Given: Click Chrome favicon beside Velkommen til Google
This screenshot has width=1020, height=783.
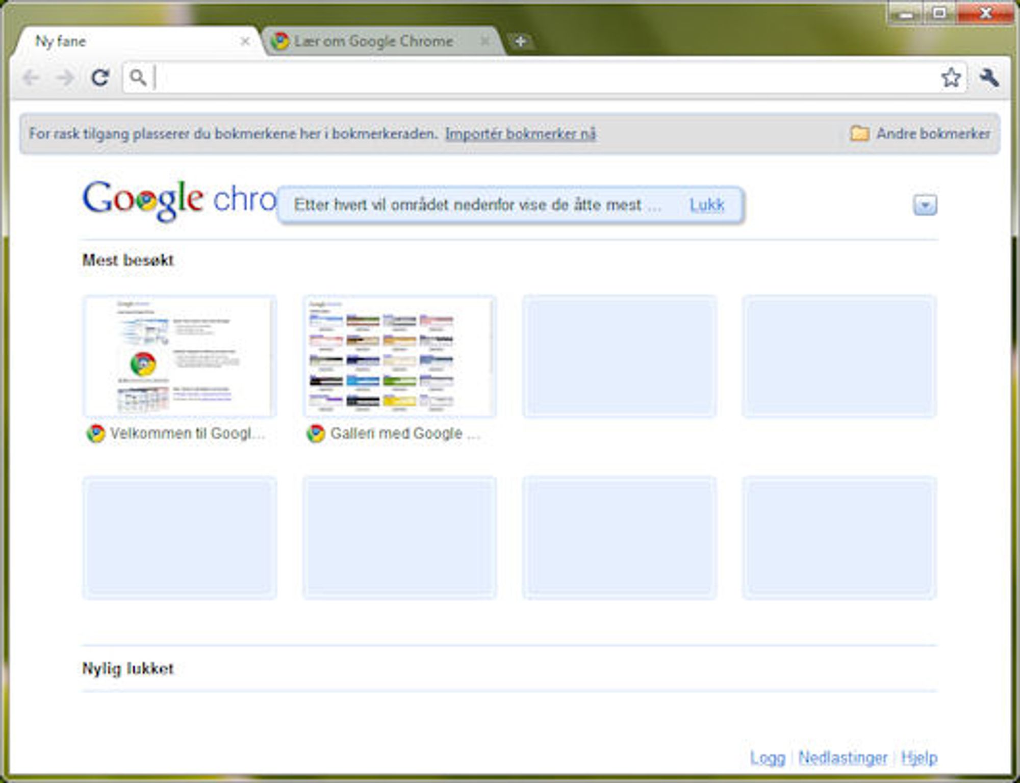Looking at the screenshot, I should click(x=96, y=433).
